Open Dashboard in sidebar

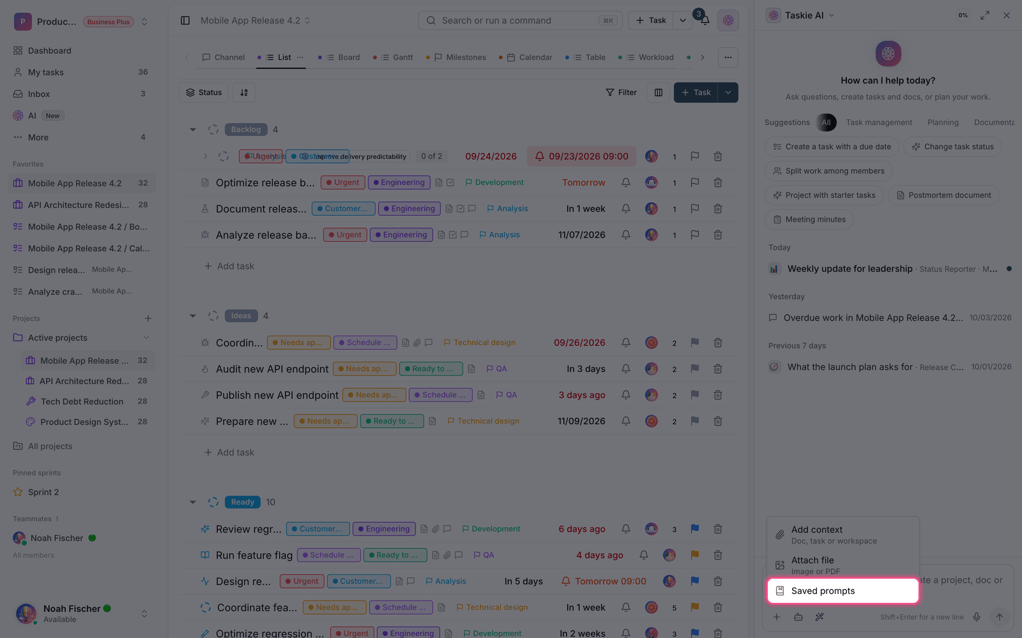pos(83,50)
